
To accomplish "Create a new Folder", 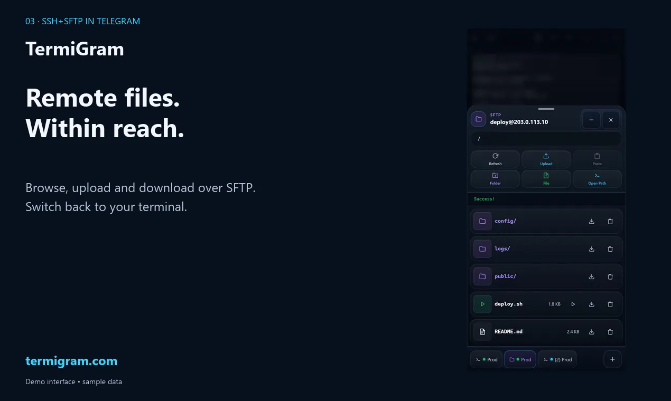I will (x=495, y=179).
